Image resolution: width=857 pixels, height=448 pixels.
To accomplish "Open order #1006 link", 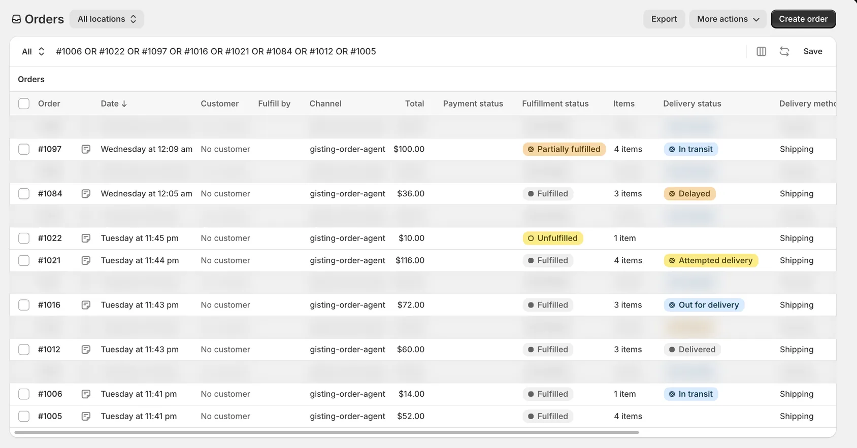I will pyautogui.click(x=50, y=394).
